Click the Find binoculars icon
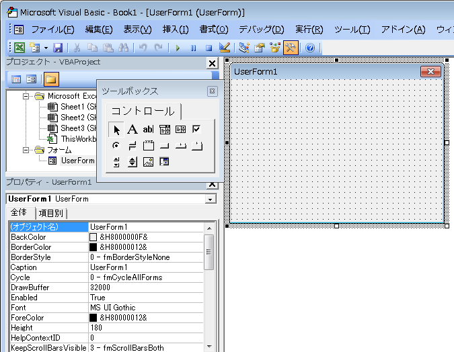The height and width of the screenshot is (352, 454). 124,48
